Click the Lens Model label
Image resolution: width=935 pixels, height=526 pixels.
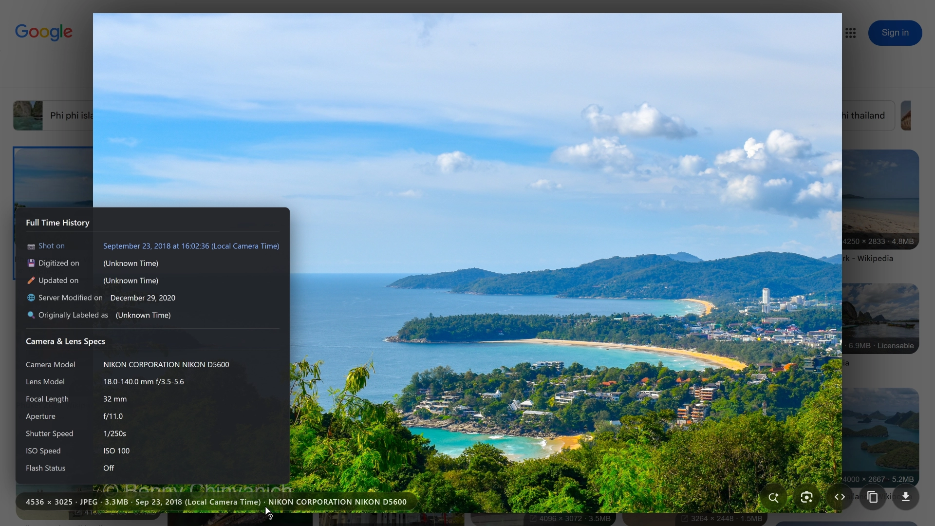pos(45,382)
